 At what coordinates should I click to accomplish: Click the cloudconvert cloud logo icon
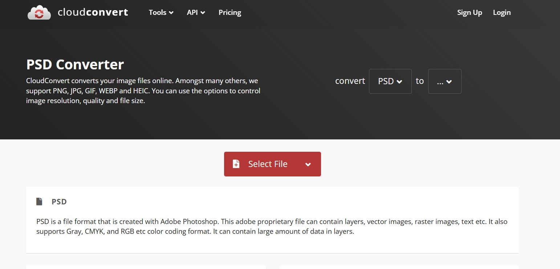pos(39,13)
